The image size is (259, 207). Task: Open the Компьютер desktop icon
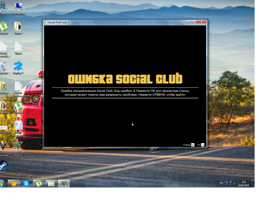[x=18, y=9]
